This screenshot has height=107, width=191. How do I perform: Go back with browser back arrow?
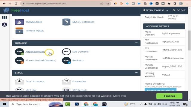click(4, 4)
